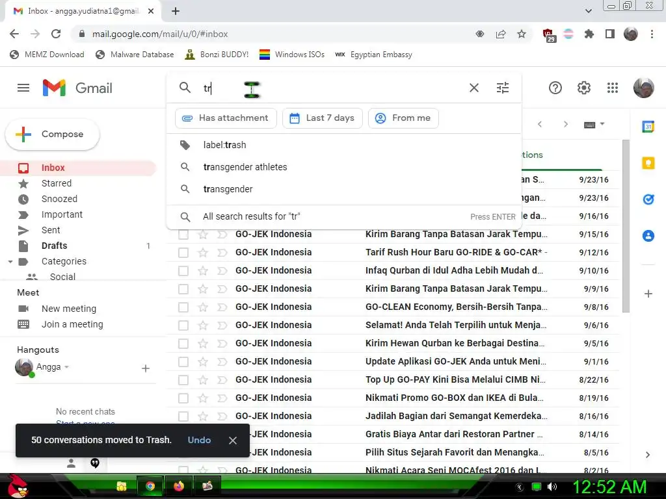Click the Compose button
This screenshot has height=499, width=666.
[53, 134]
